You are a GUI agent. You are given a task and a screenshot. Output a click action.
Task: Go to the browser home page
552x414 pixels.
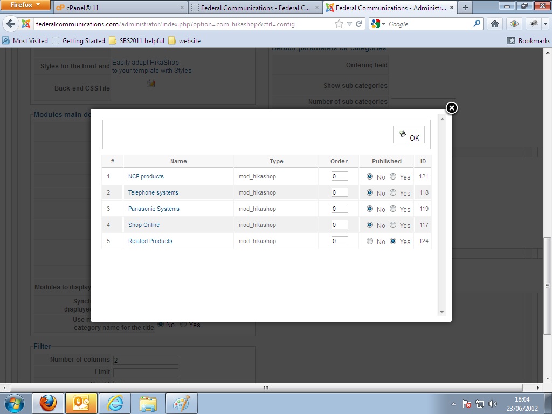coord(495,24)
